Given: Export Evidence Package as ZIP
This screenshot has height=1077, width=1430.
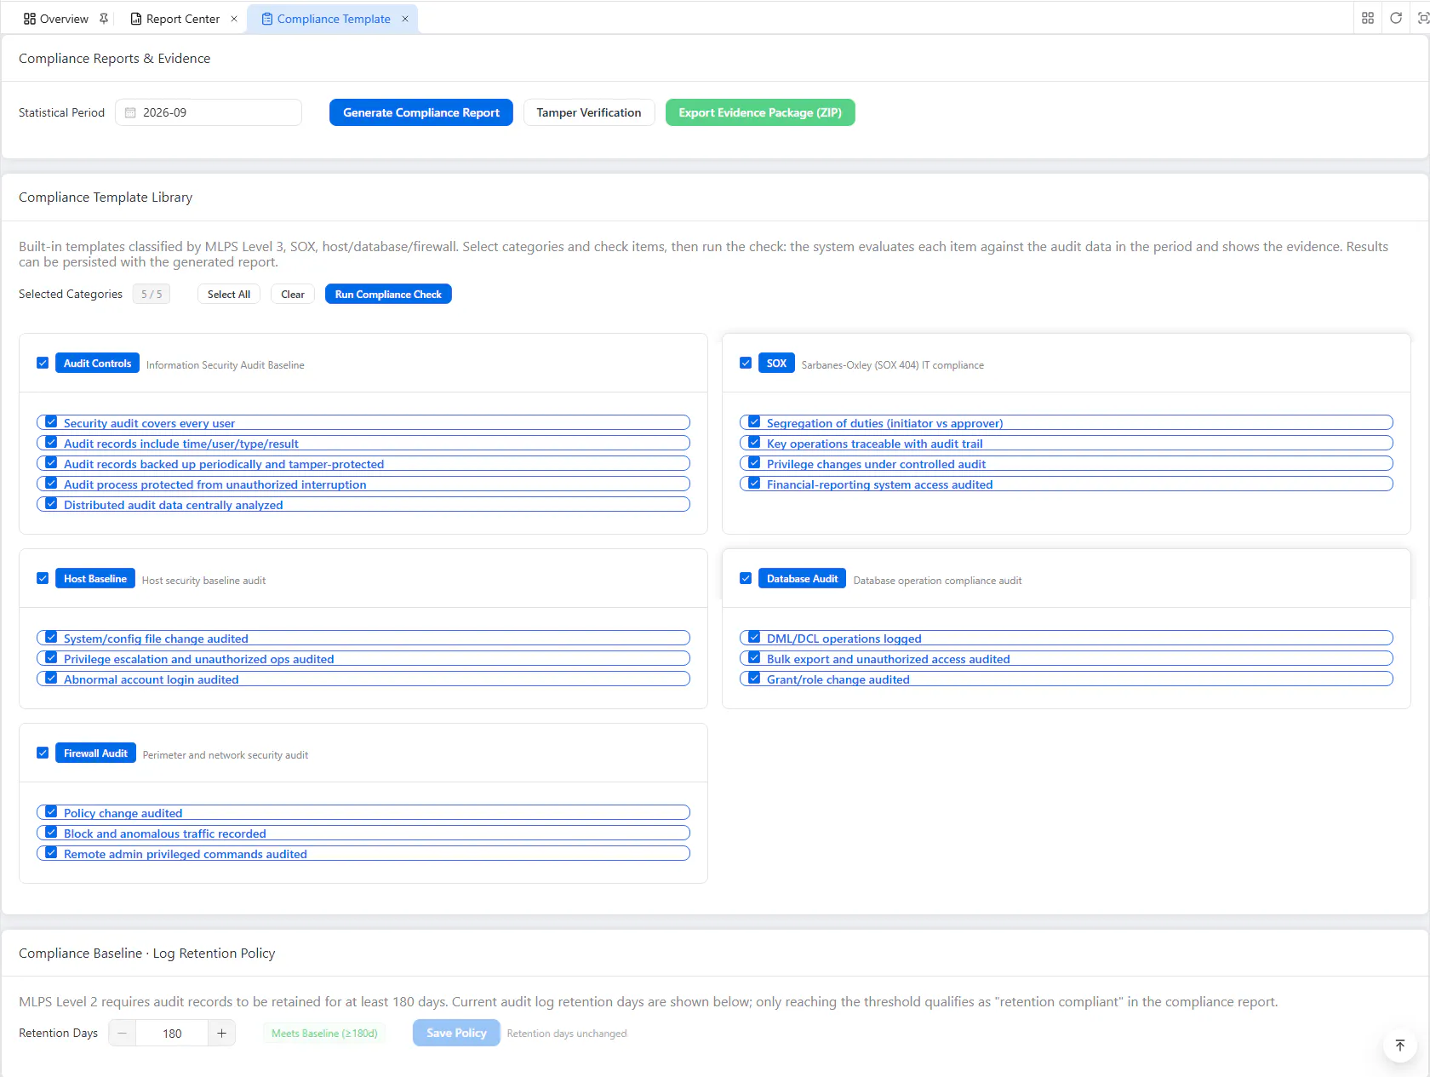Looking at the screenshot, I should pos(760,112).
